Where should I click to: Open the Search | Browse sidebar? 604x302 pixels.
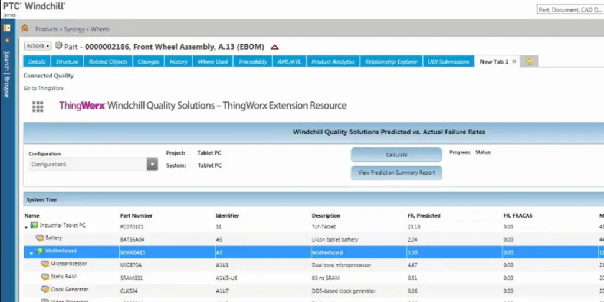pyautogui.click(x=6, y=74)
